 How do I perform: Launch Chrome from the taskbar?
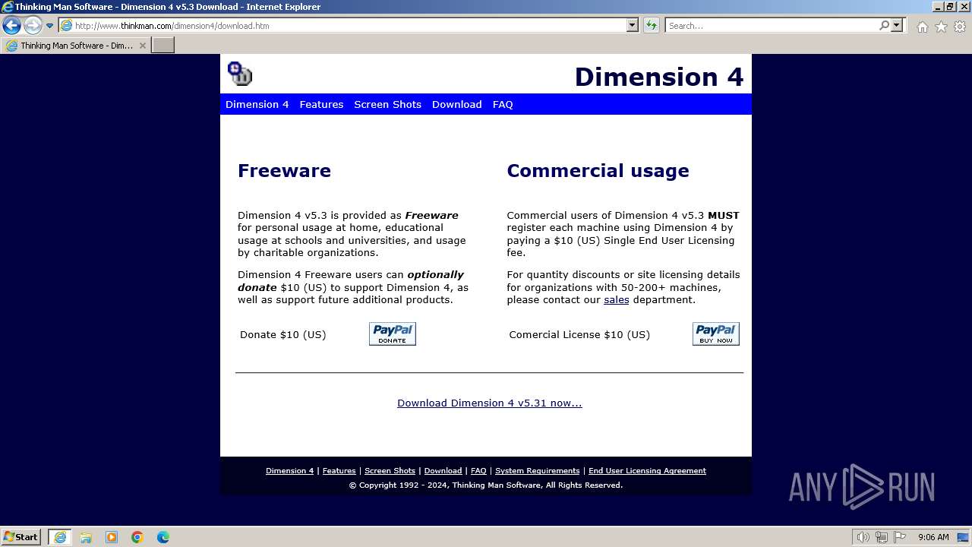[137, 537]
